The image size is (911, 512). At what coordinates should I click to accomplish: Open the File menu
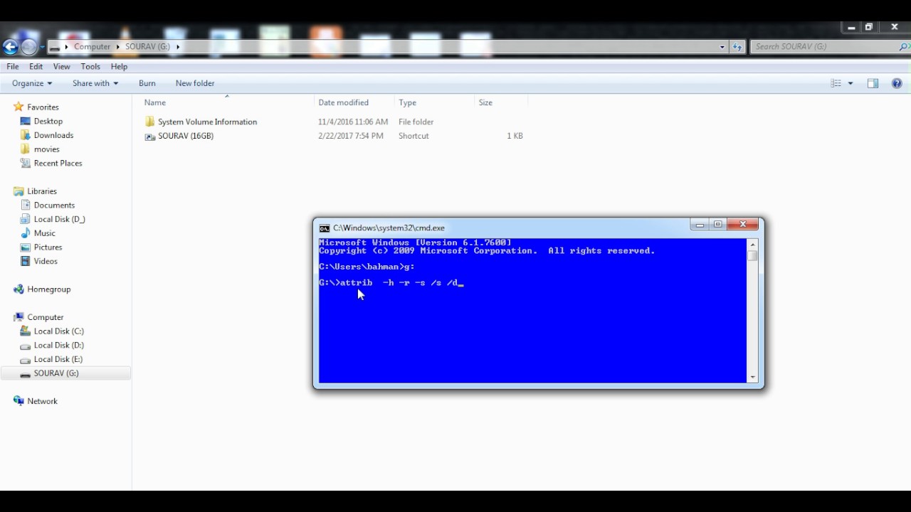coord(13,66)
